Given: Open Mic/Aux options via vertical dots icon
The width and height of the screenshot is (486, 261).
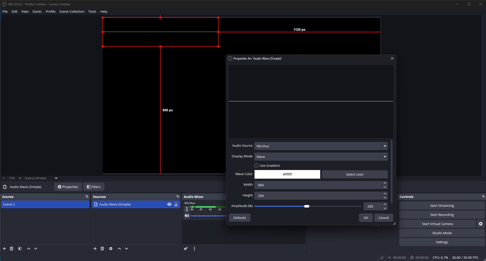Looking at the screenshot, I should (187, 209).
